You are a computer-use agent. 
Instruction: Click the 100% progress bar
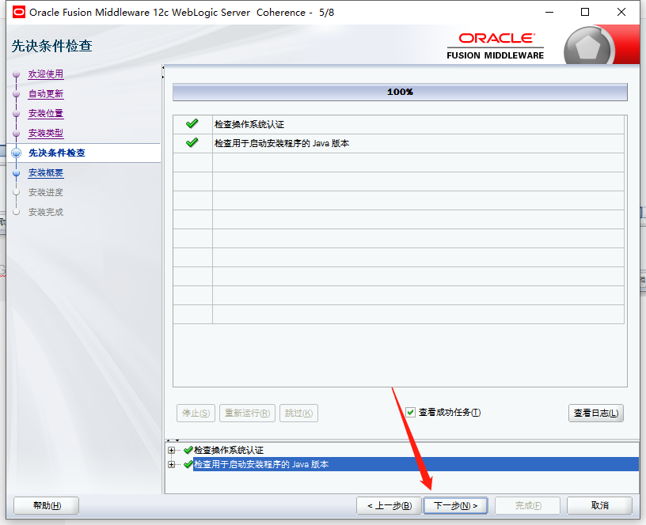tap(400, 92)
